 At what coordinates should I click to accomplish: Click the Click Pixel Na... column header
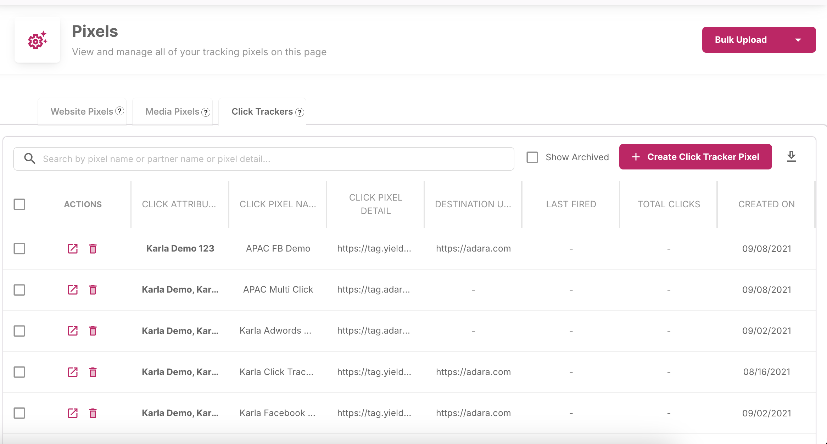pos(278,204)
